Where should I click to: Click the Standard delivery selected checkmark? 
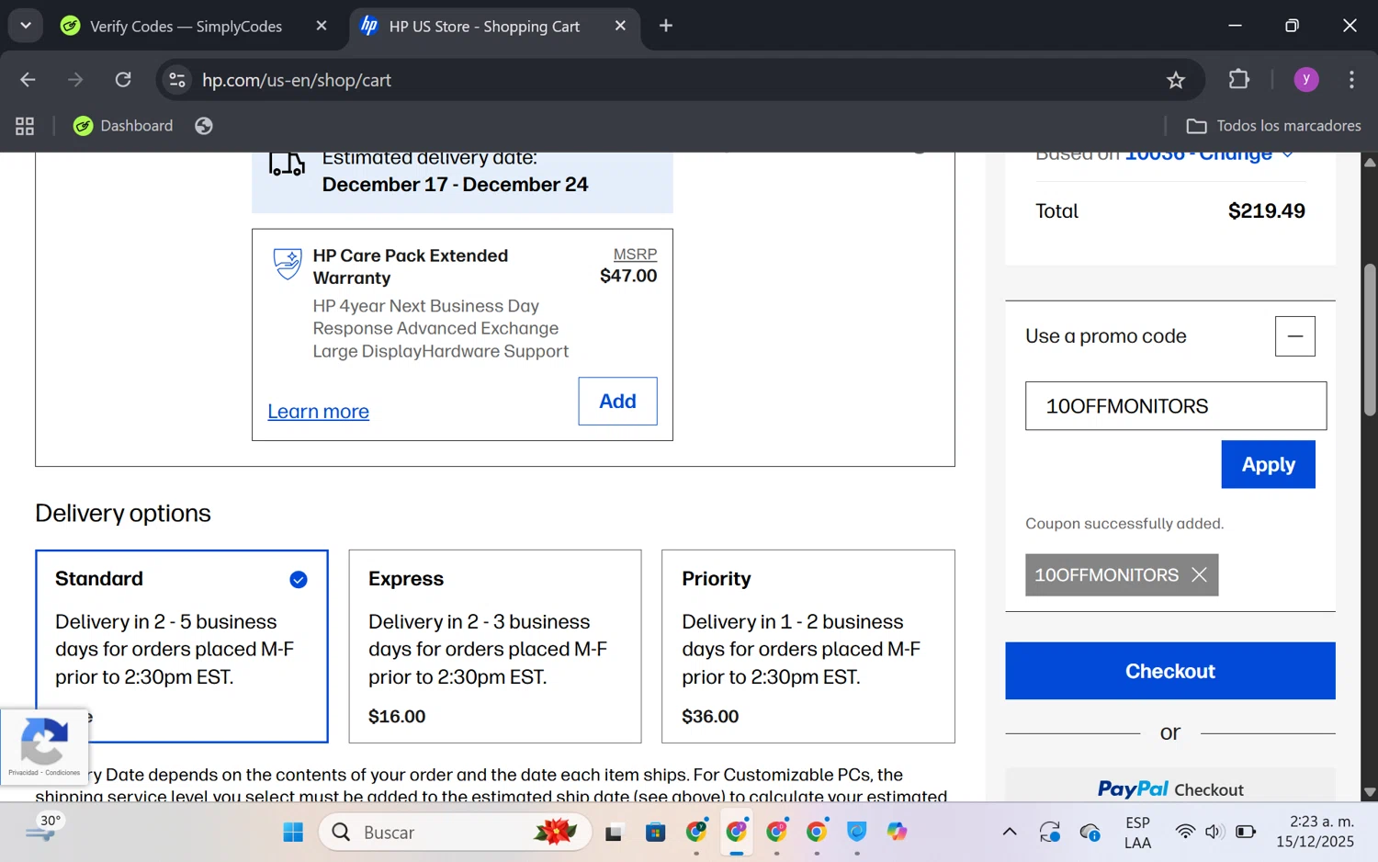tap(299, 579)
